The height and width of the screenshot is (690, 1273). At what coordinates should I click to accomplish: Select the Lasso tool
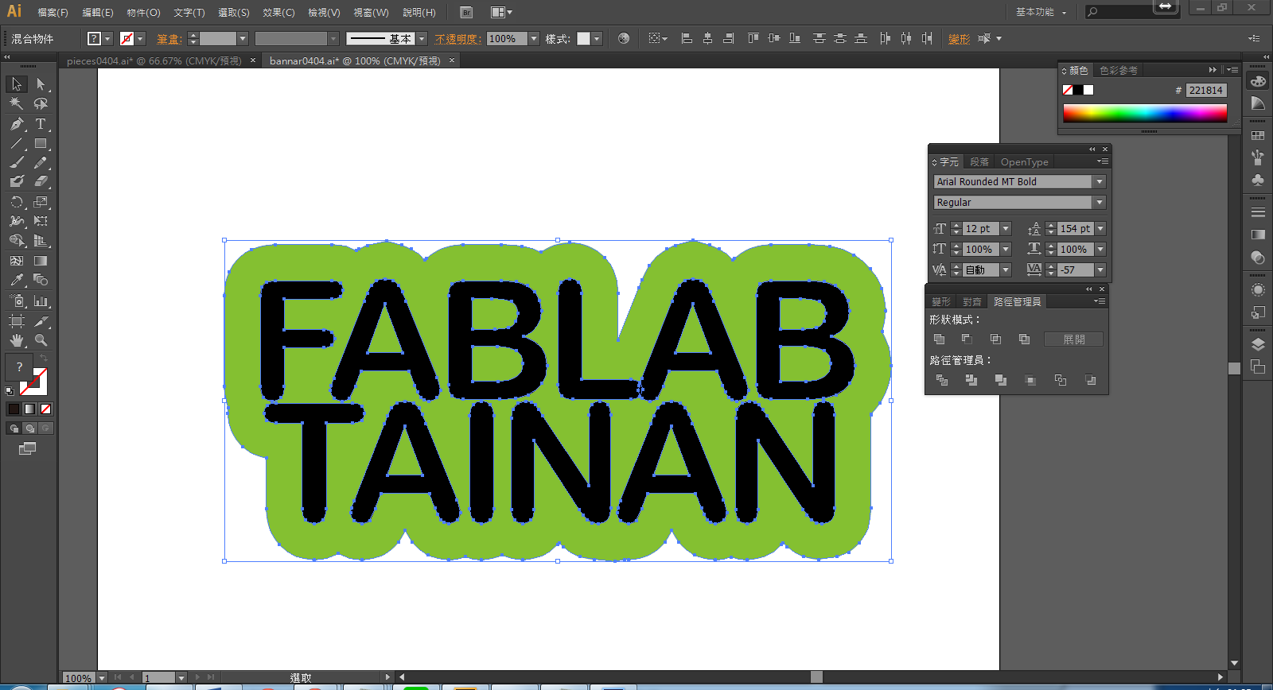(x=41, y=103)
